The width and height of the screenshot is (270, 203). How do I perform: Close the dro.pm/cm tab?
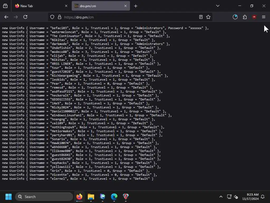126,6
